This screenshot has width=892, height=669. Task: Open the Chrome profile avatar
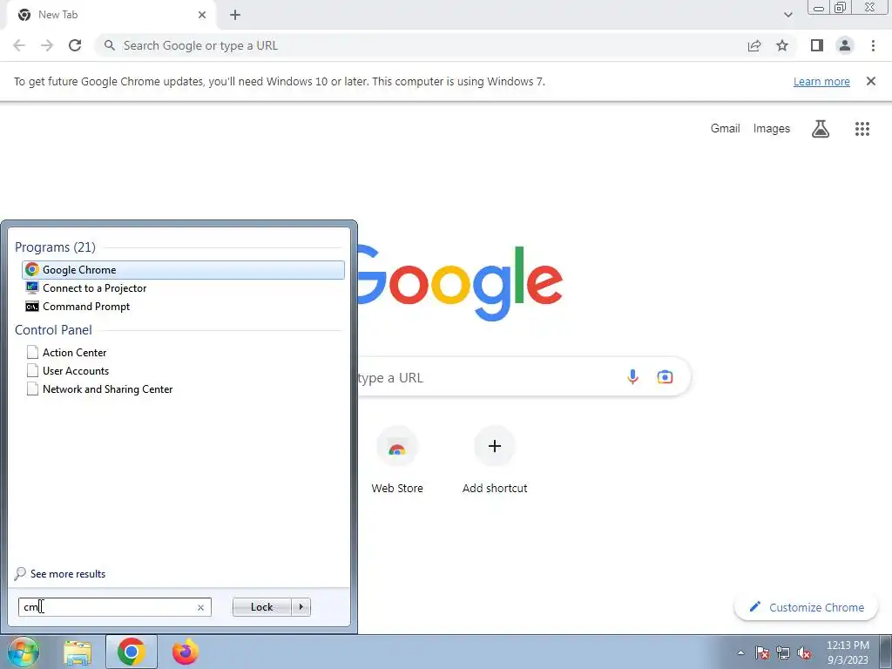click(x=845, y=45)
